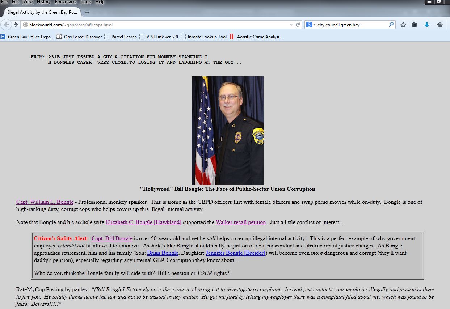The width and height of the screenshot is (450, 309).
Task: Click the Capt. William L. Bongle link
Action: [x=45, y=202]
